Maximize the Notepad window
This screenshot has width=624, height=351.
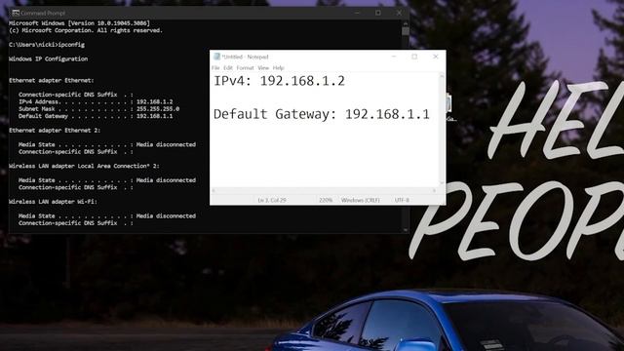[414, 57]
